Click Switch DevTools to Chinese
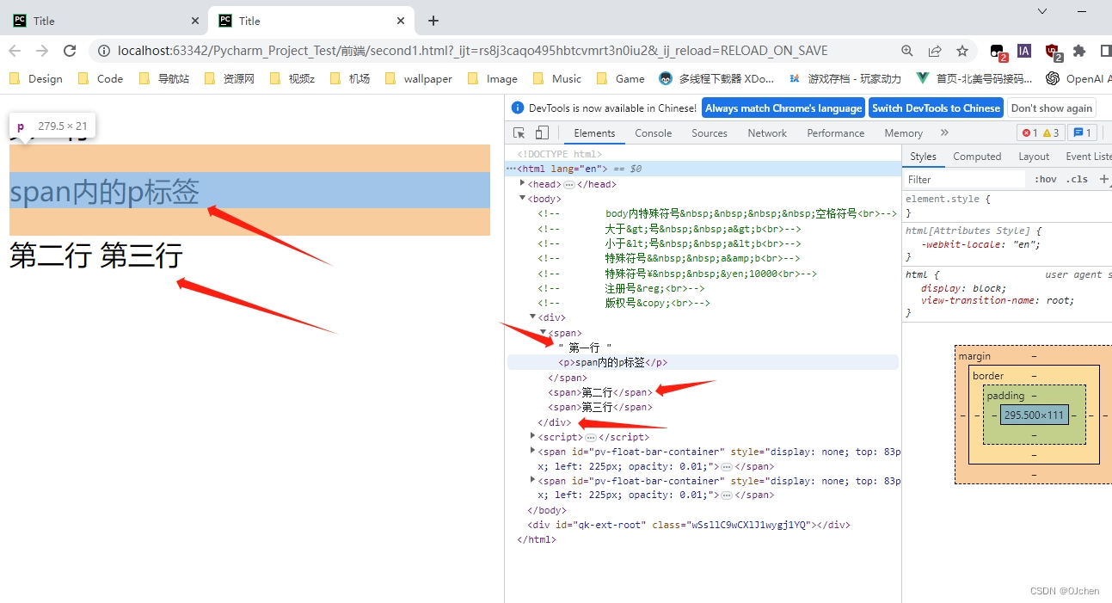This screenshot has width=1112, height=603. pos(936,108)
